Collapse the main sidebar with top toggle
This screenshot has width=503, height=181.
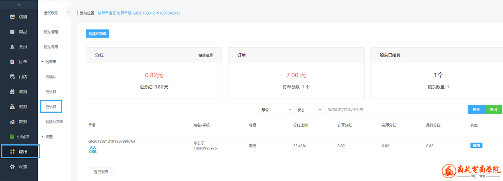point(19,4)
